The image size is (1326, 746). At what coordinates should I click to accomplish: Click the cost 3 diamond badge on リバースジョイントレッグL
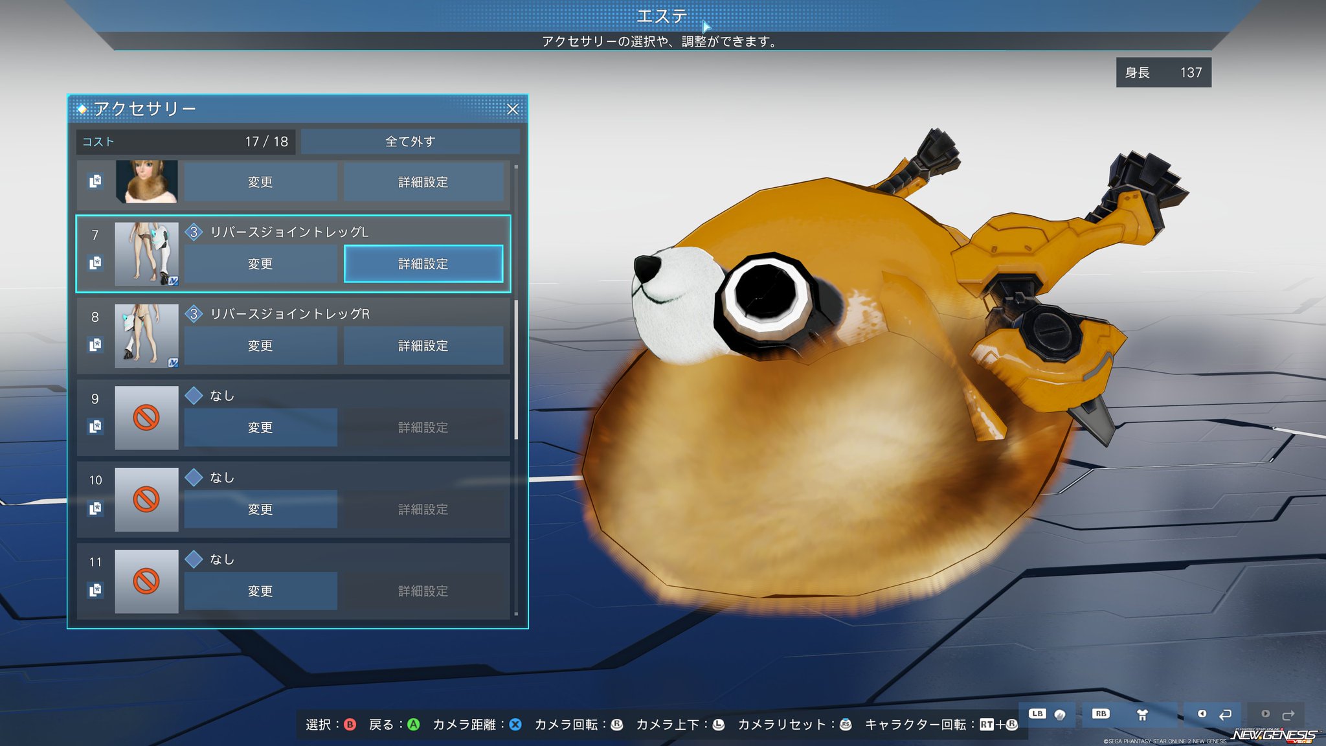coord(194,232)
